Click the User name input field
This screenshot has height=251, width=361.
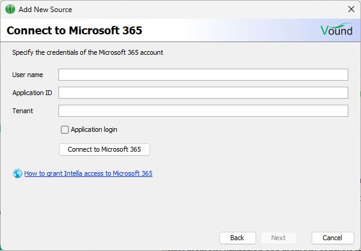pyautogui.click(x=203, y=75)
